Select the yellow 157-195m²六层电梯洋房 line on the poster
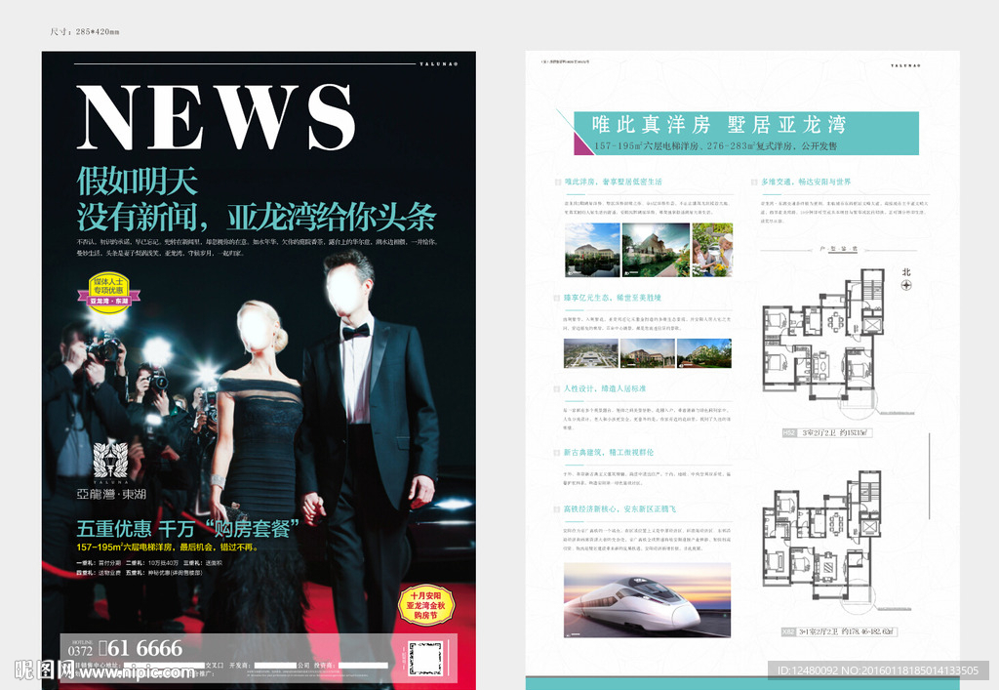This screenshot has width=999, height=690. (x=168, y=548)
